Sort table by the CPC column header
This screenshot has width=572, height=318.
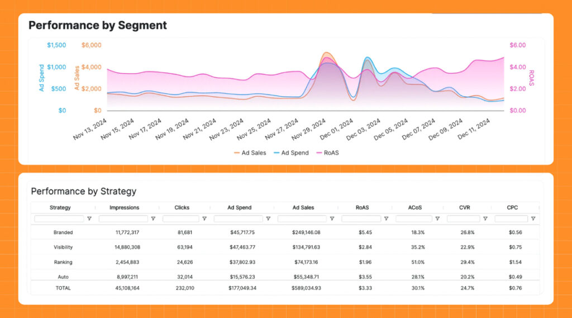pos(512,207)
